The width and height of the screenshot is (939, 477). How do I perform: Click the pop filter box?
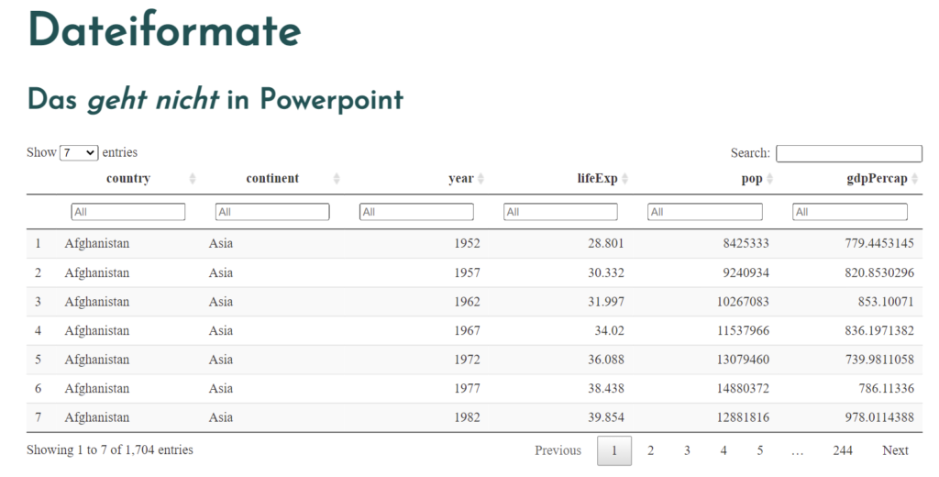(x=705, y=212)
